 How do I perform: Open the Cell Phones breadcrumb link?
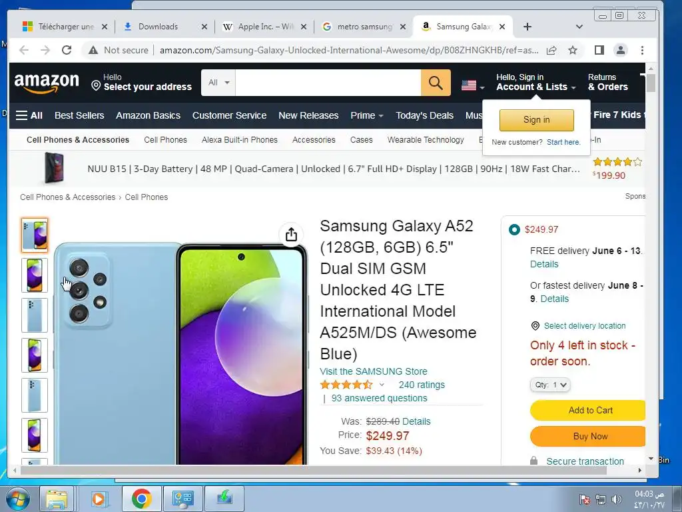[x=146, y=197]
